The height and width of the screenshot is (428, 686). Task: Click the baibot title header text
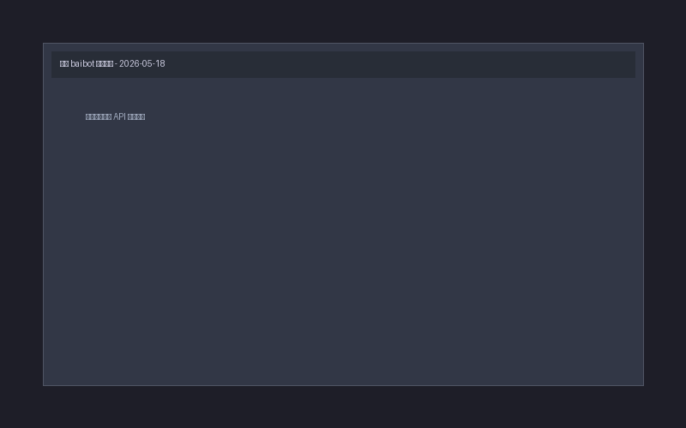pos(112,63)
